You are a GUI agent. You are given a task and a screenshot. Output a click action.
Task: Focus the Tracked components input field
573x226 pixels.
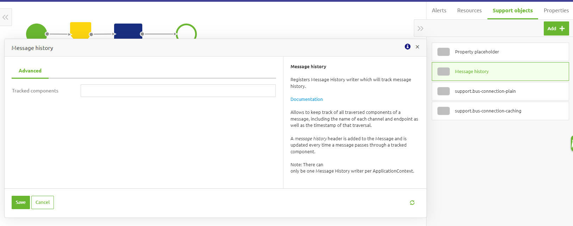(178, 91)
